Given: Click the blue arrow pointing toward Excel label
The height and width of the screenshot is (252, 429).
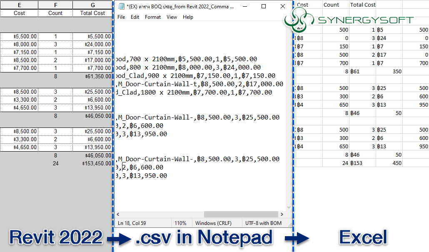Looking at the screenshot, I should [x=297, y=238].
